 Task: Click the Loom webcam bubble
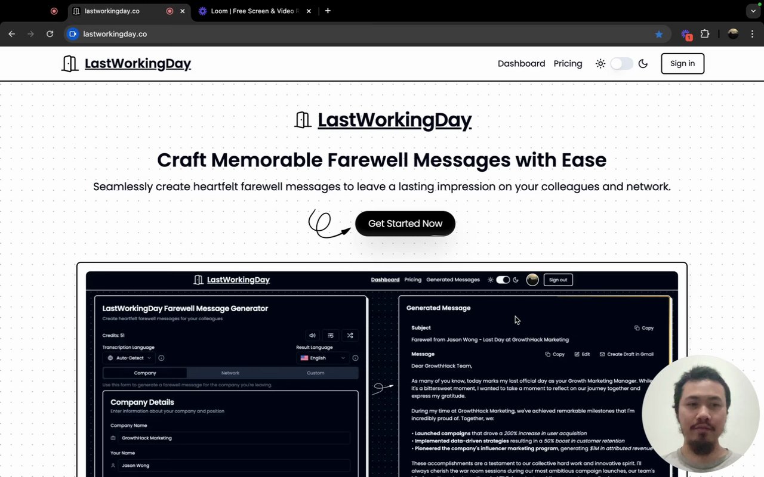pos(701,414)
